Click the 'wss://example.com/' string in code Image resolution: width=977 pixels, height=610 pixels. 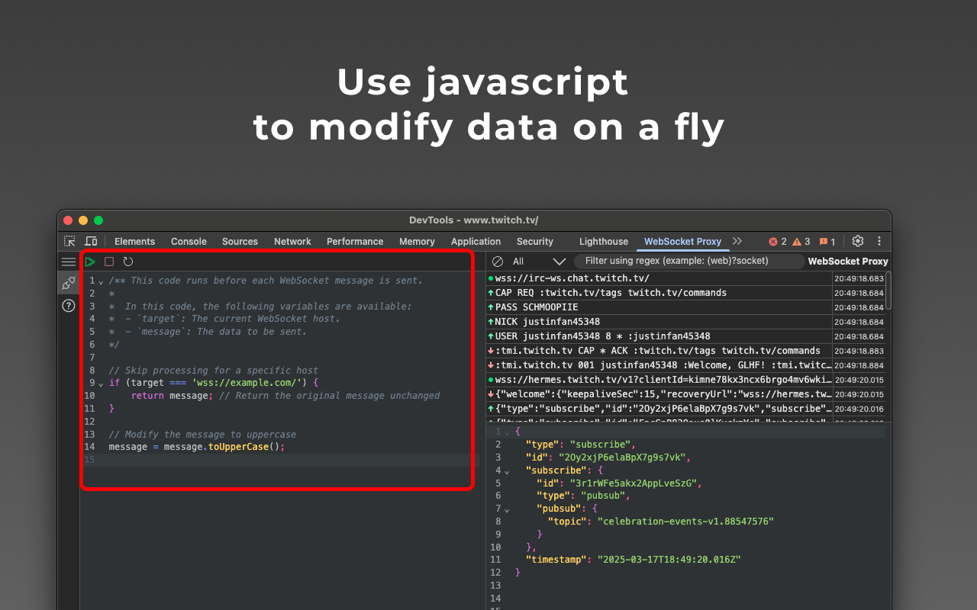coord(249,383)
